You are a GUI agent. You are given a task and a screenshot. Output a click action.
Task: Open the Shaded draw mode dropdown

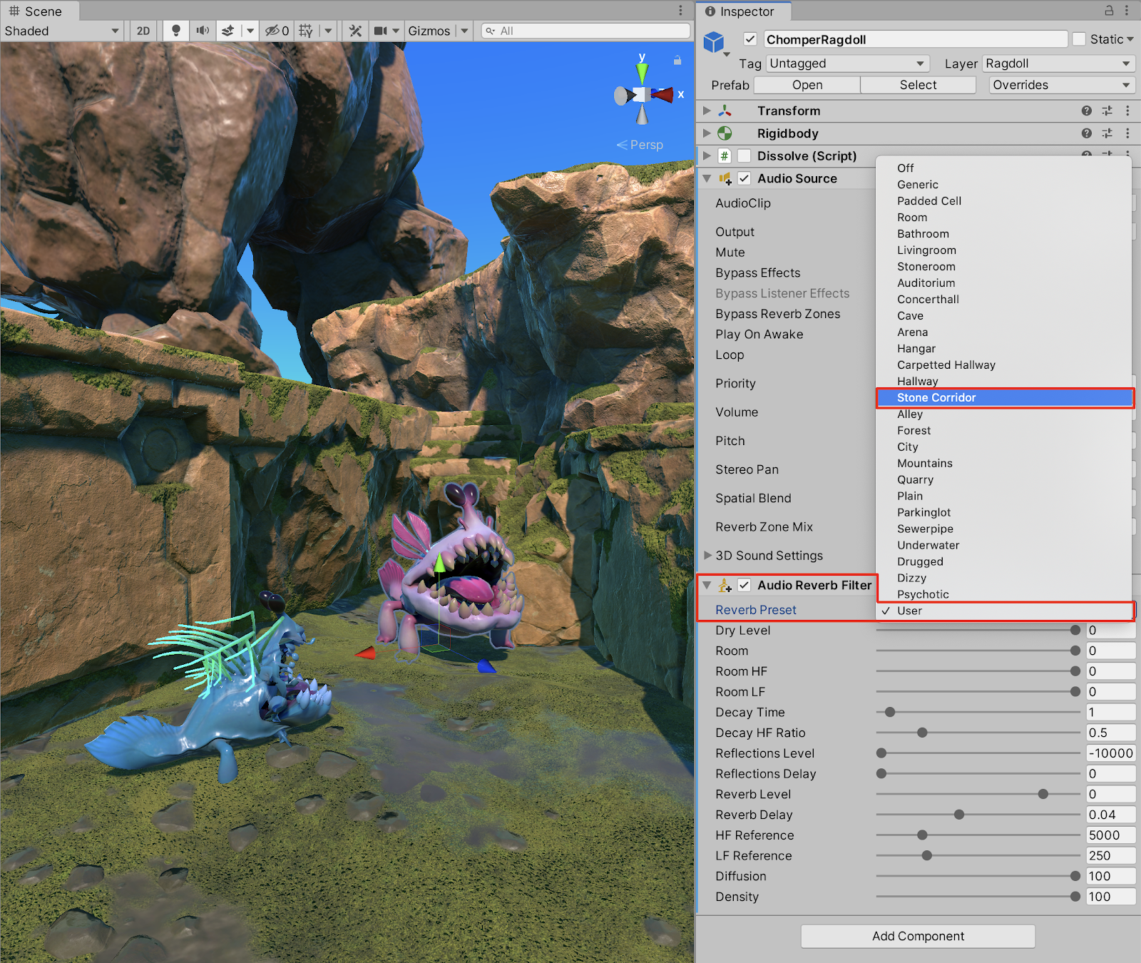pyautogui.click(x=61, y=31)
